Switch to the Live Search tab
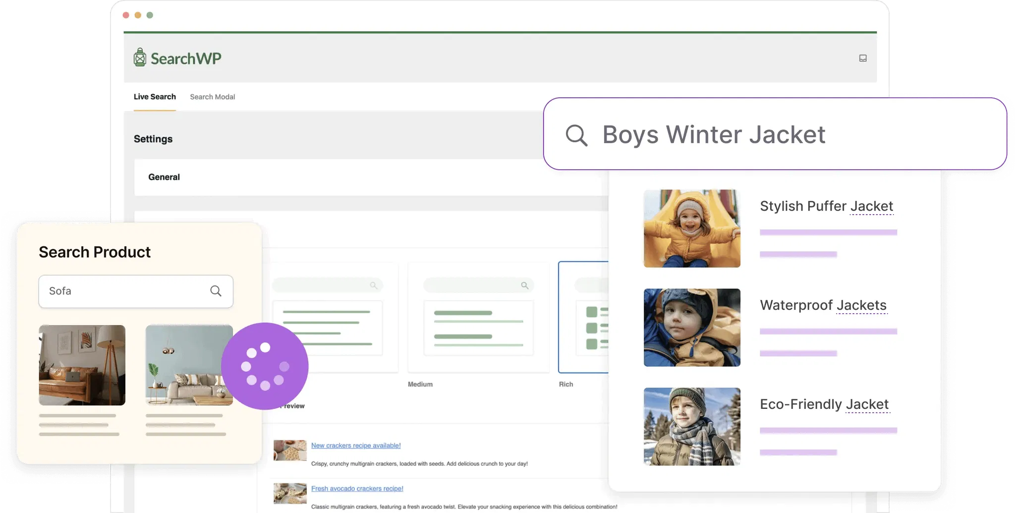Screen dimensions: 1015x513 tap(155, 97)
